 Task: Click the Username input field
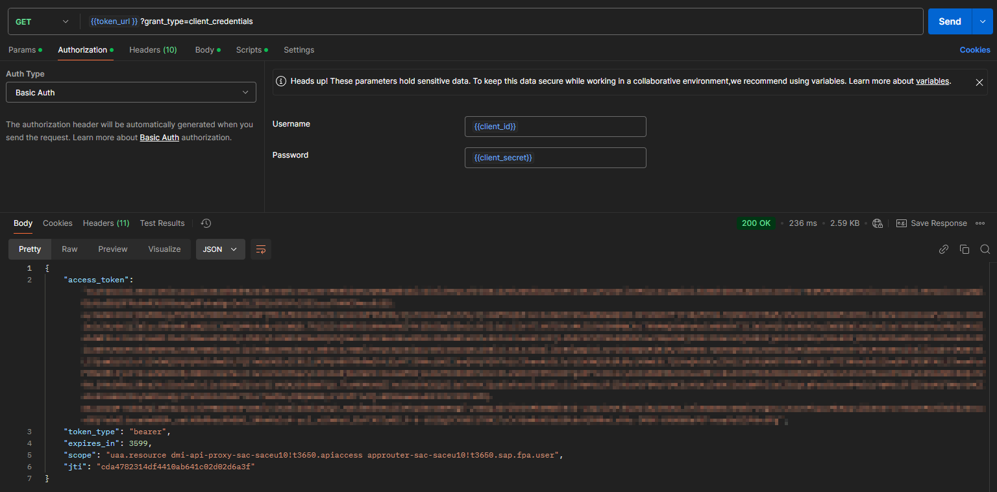click(x=555, y=127)
